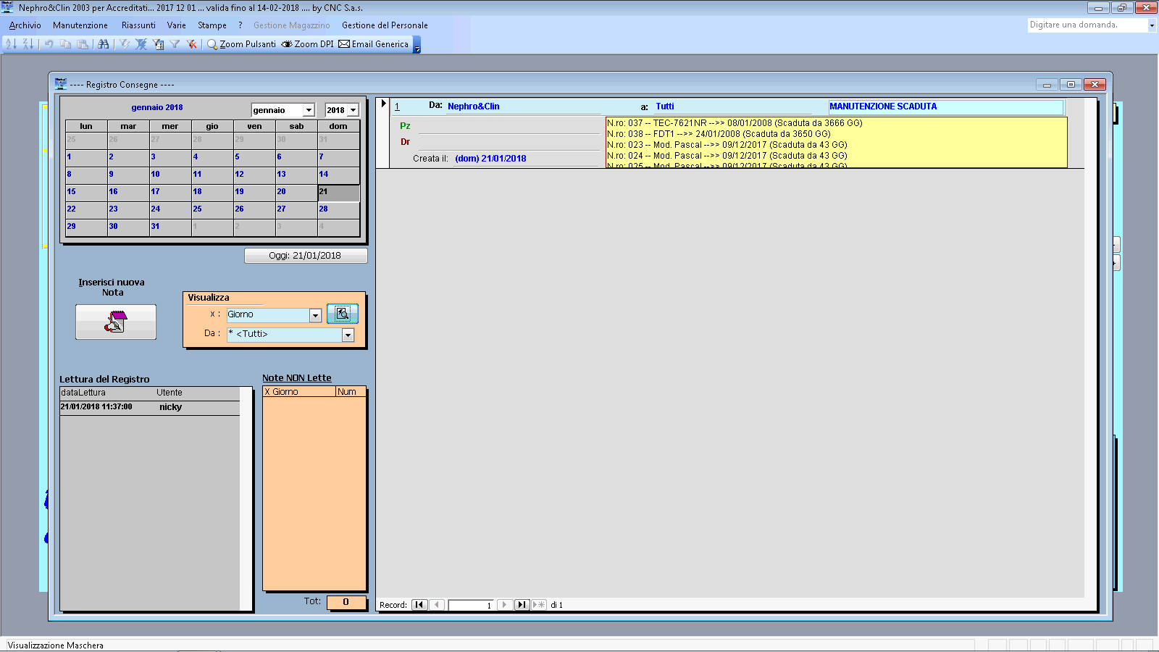Click the Sort Ascending A-Z toolbar icon

coord(11,44)
